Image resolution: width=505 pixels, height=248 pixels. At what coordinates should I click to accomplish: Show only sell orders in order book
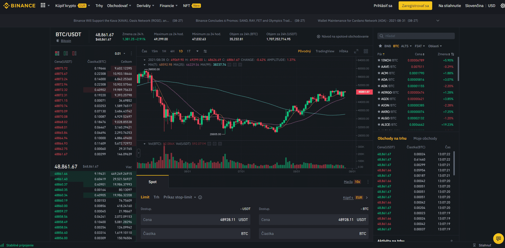coord(74,53)
